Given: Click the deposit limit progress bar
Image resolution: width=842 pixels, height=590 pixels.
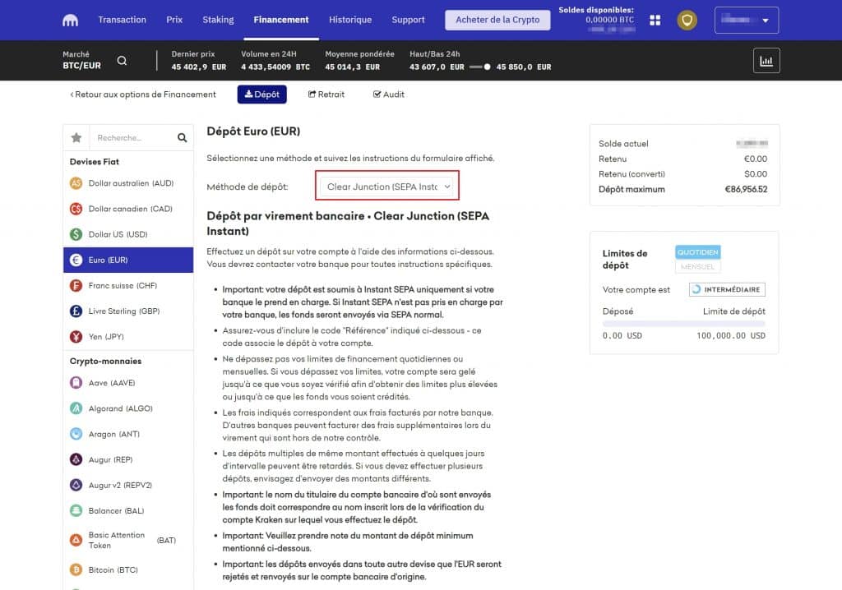Looking at the screenshot, I should point(682,320).
